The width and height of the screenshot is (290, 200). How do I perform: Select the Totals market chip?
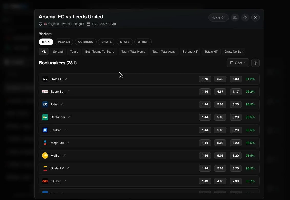(74, 52)
